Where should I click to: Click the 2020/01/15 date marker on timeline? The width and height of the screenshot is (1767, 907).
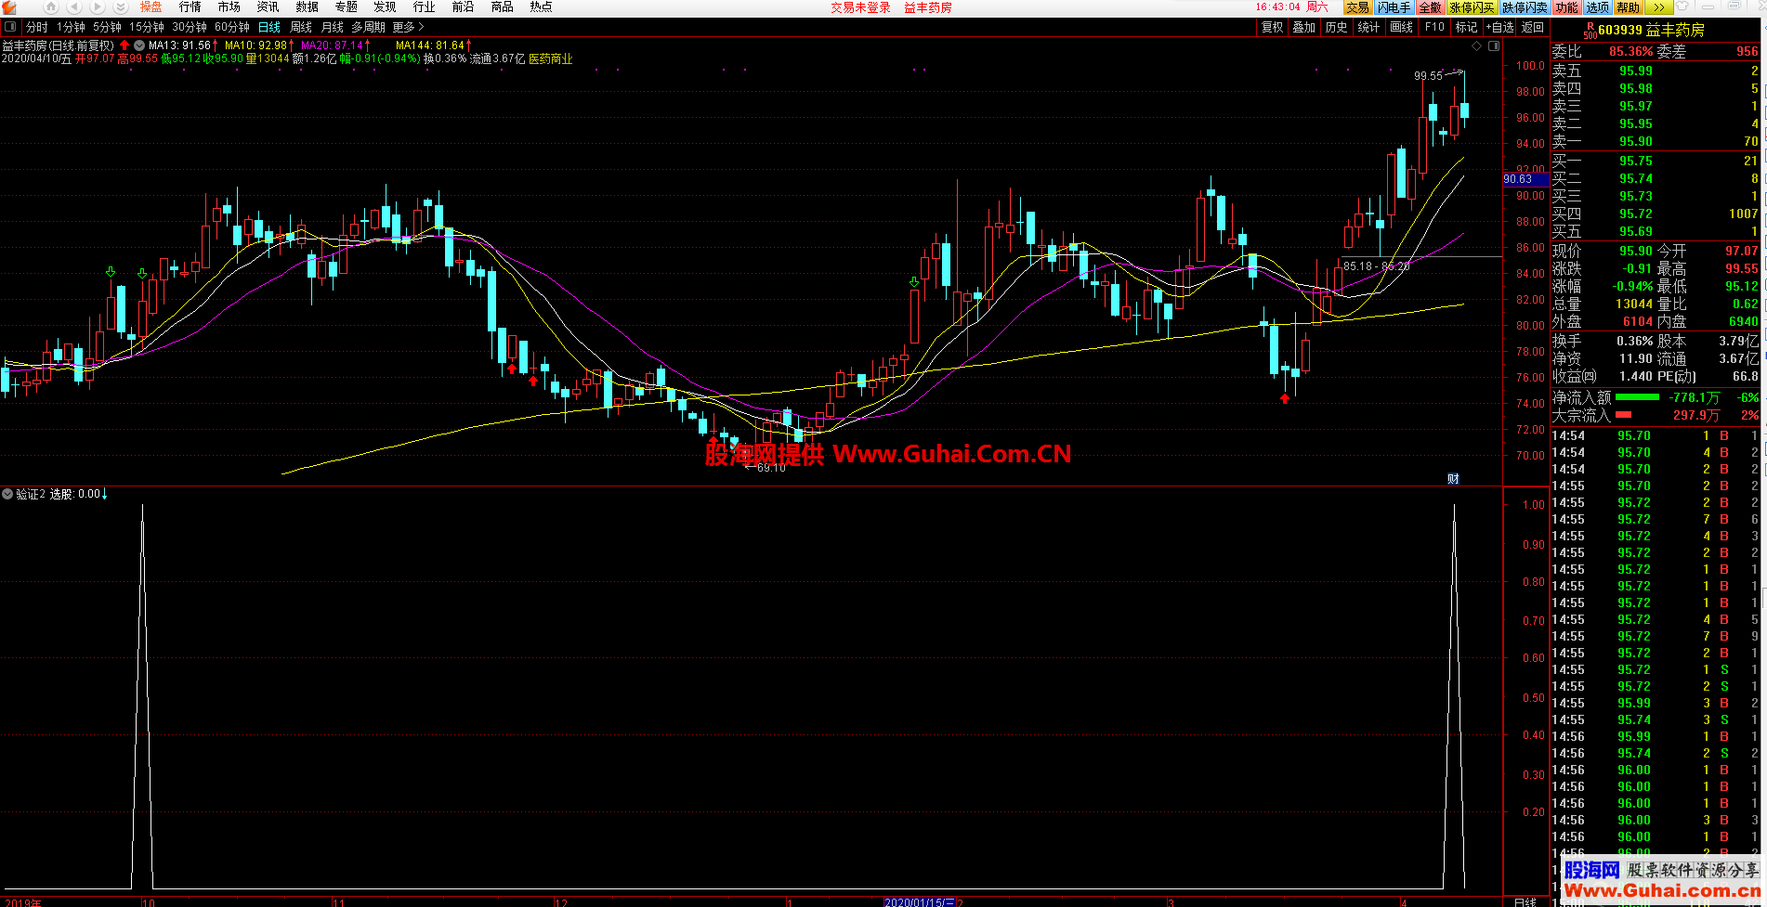(919, 901)
